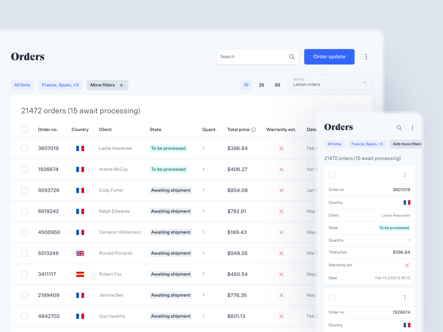Click the red X in mobile card Warrantly ext.
Viewport: 443px width, 332px height.
(407, 265)
